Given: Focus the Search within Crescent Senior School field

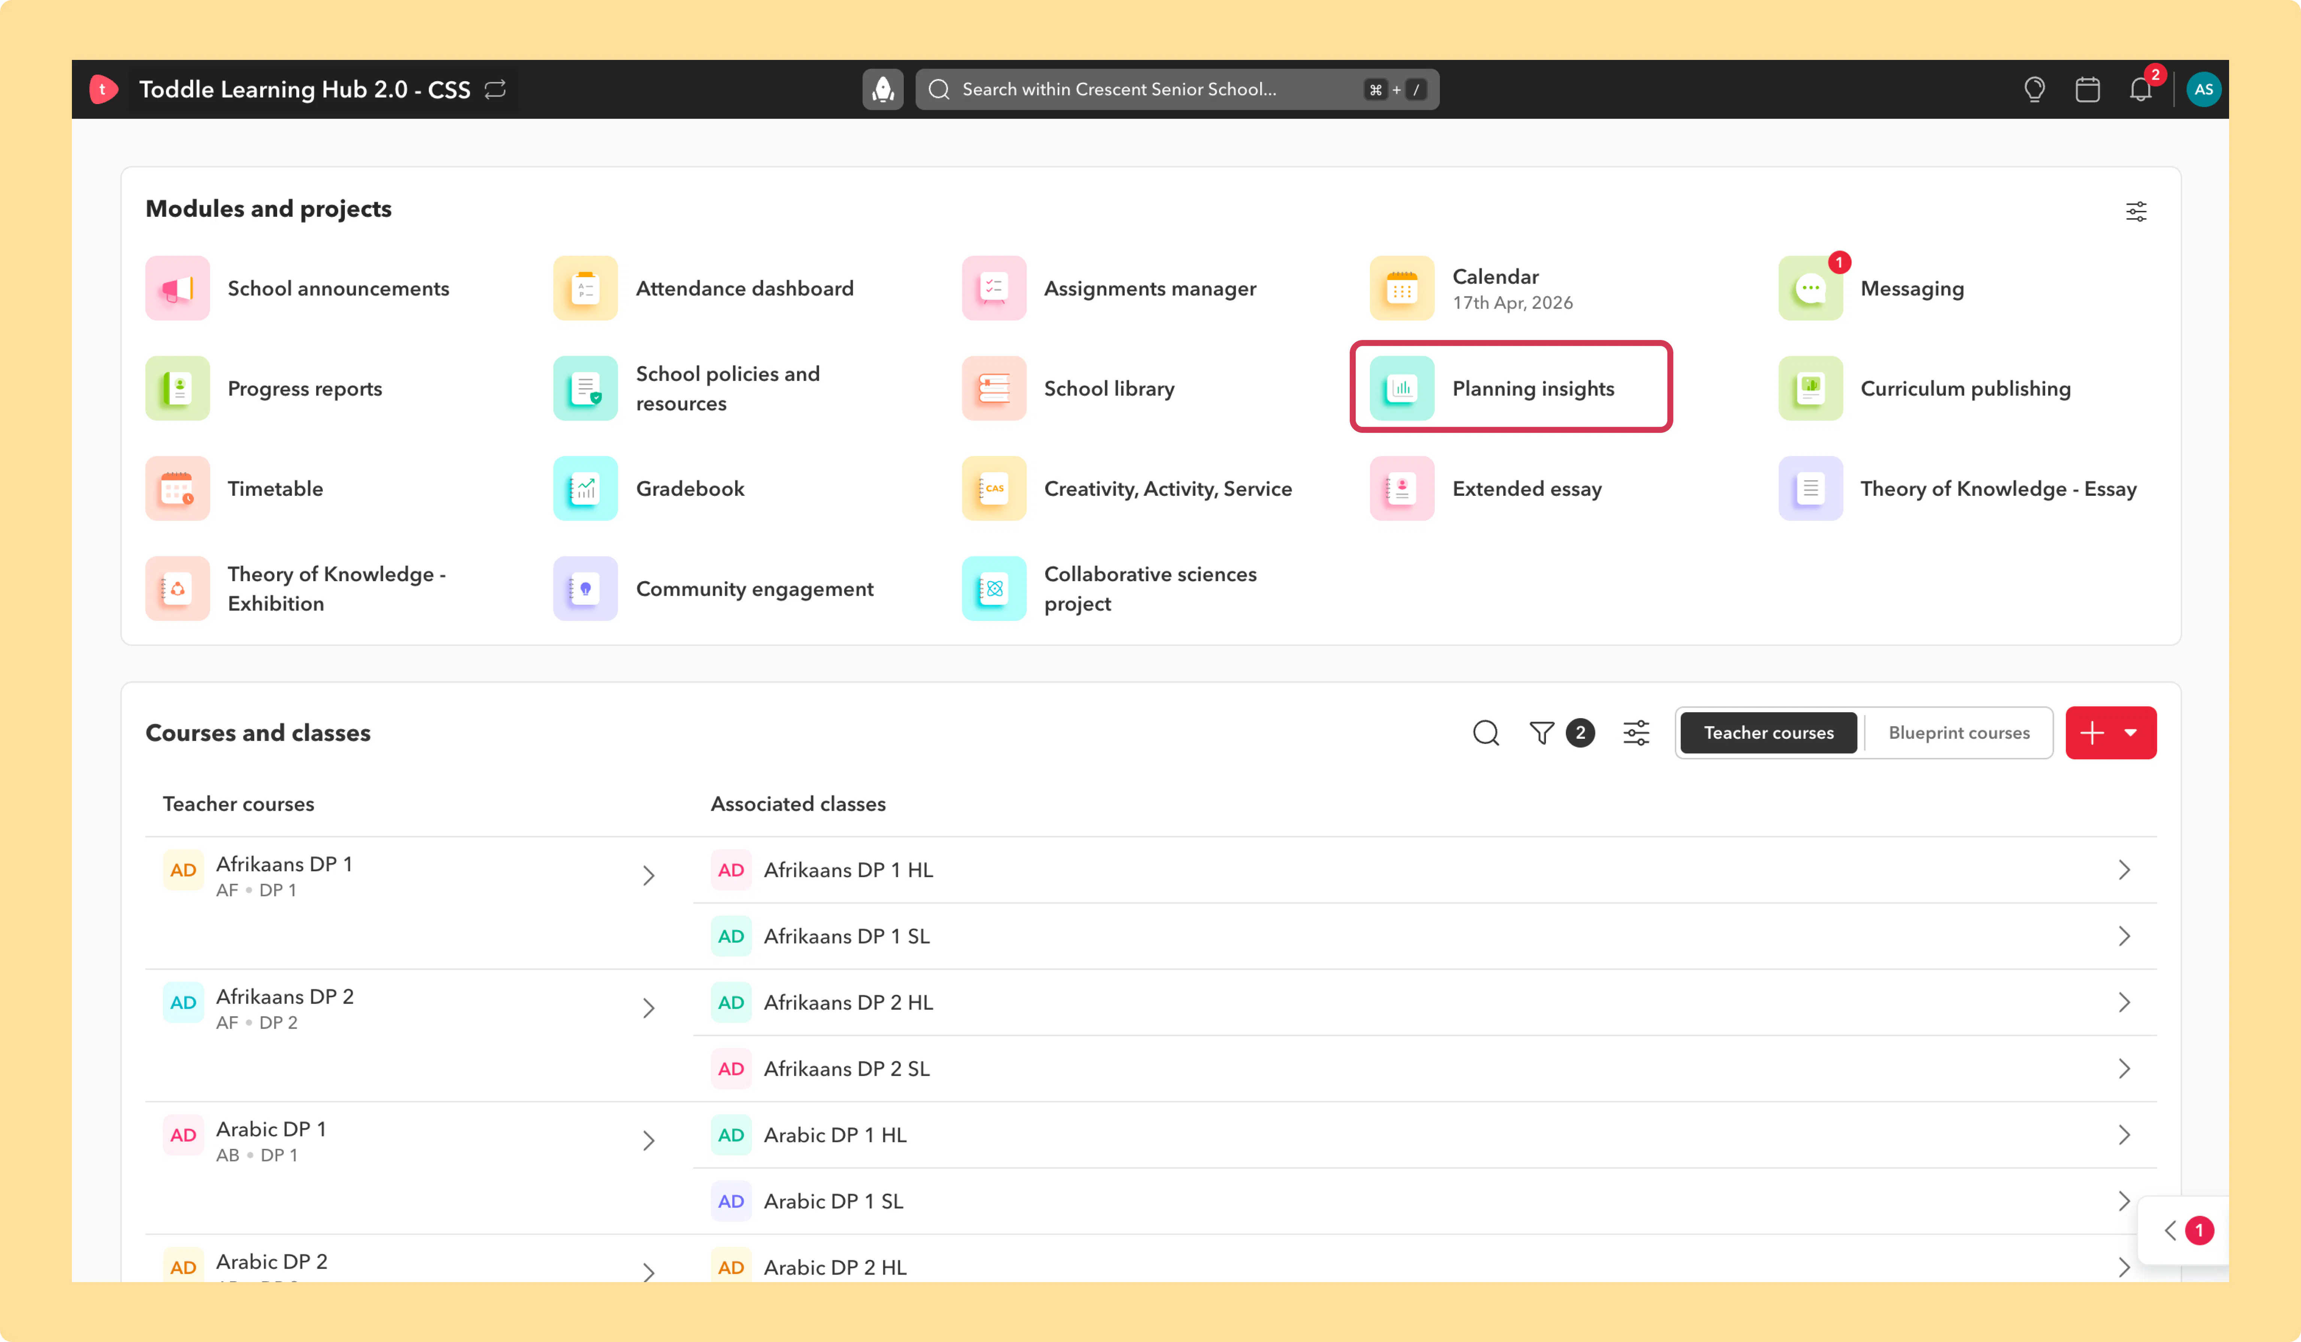Looking at the screenshot, I should click(1177, 89).
